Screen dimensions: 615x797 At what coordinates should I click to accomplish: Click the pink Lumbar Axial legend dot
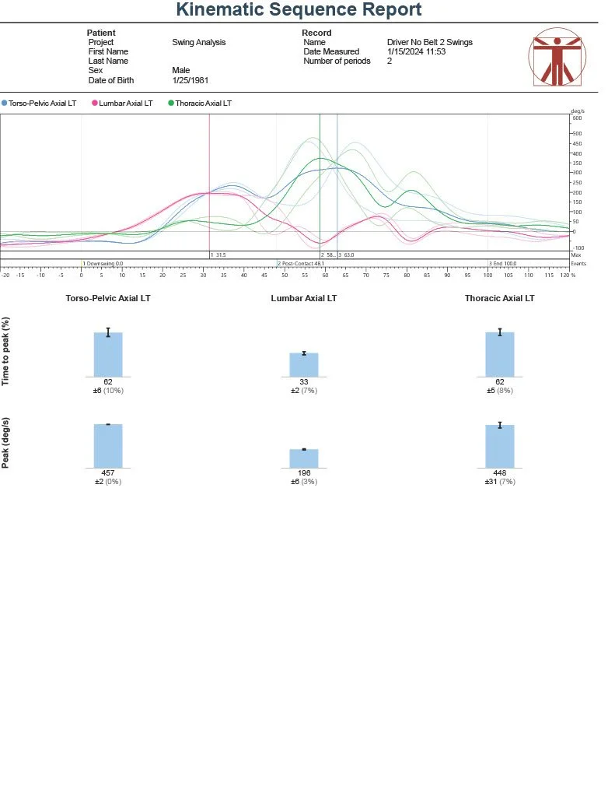pos(95,103)
